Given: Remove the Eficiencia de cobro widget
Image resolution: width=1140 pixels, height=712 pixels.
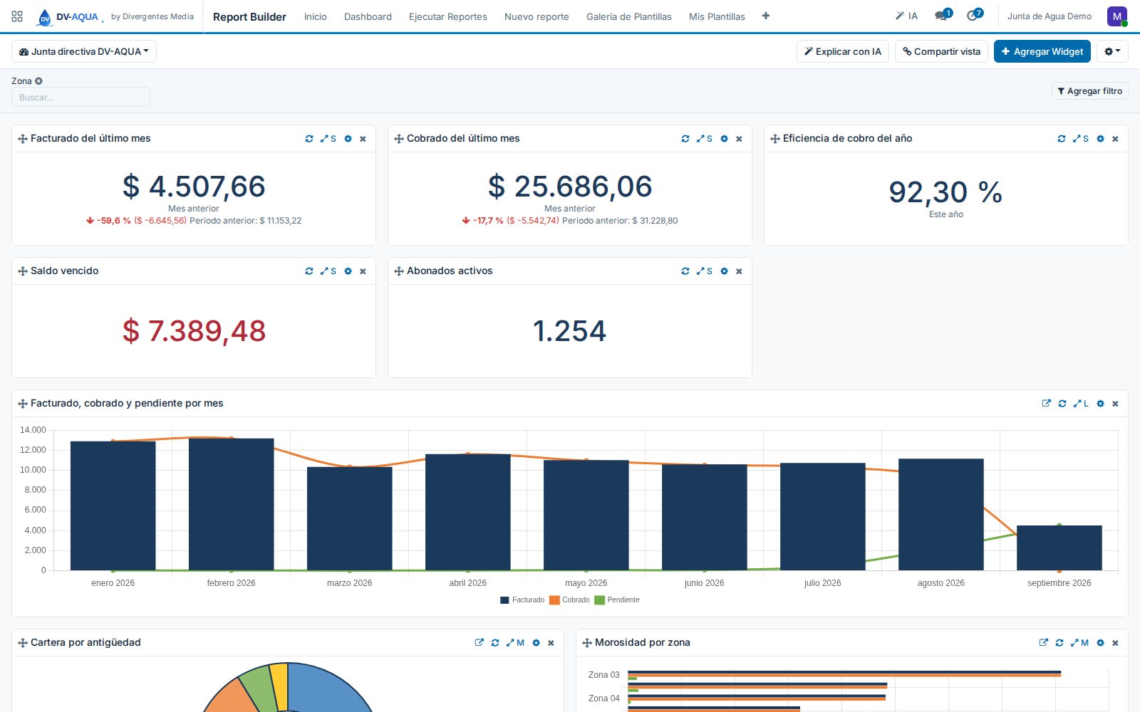Looking at the screenshot, I should [1115, 139].
